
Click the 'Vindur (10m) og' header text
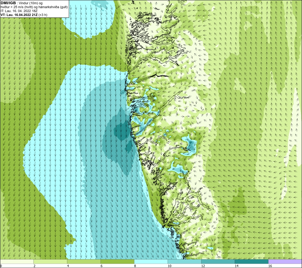click(x=31, y=3)
